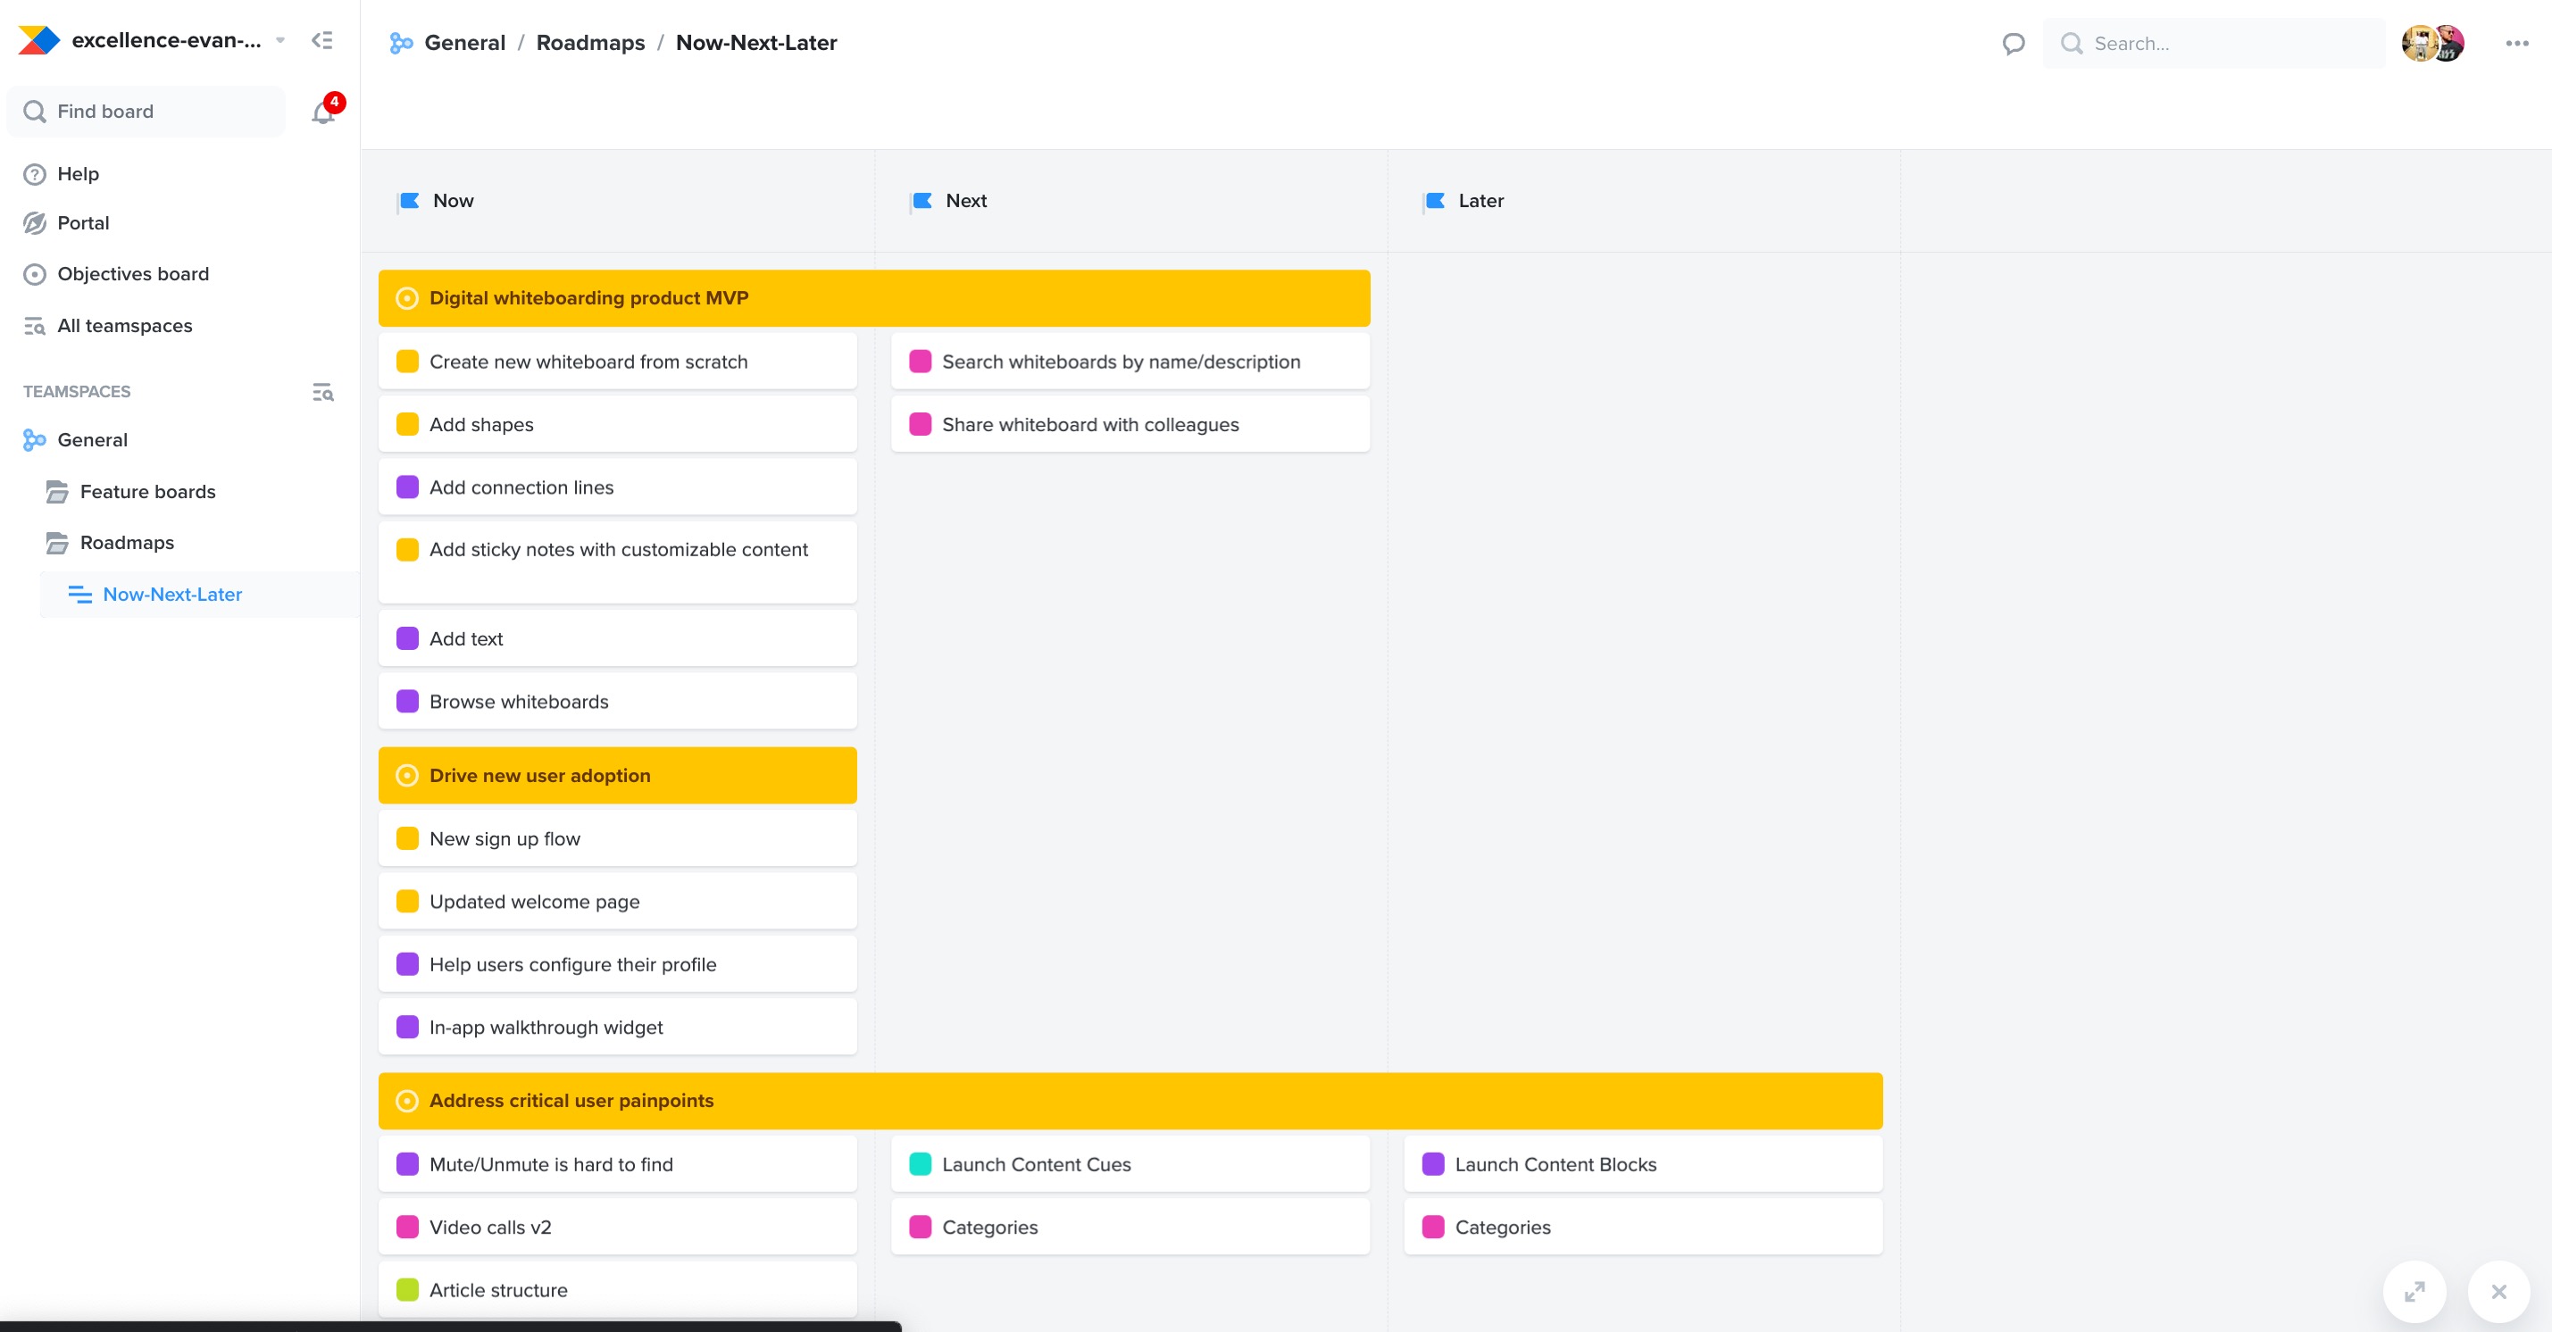Screen dimensions: 2552x1332
Task: Click pink swatch on Share whiteboard with colleagues
Action: (921, 425)
